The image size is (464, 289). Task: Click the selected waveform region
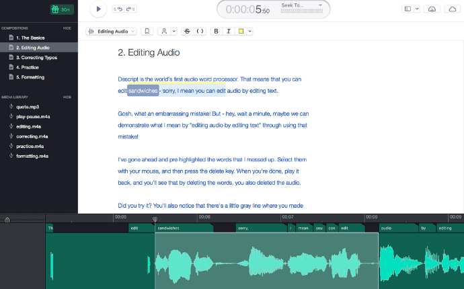[266, 261]
